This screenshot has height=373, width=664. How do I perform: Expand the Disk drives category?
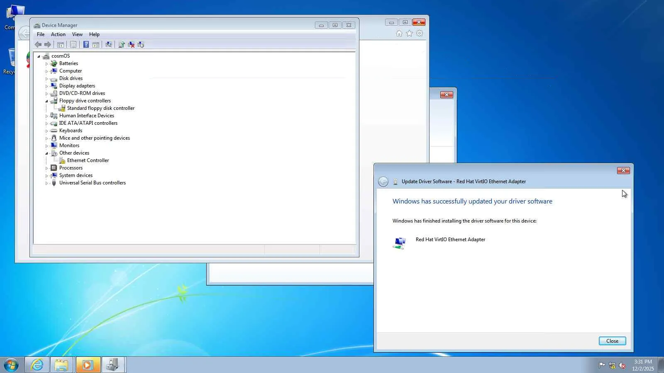(x=46, y=79)
